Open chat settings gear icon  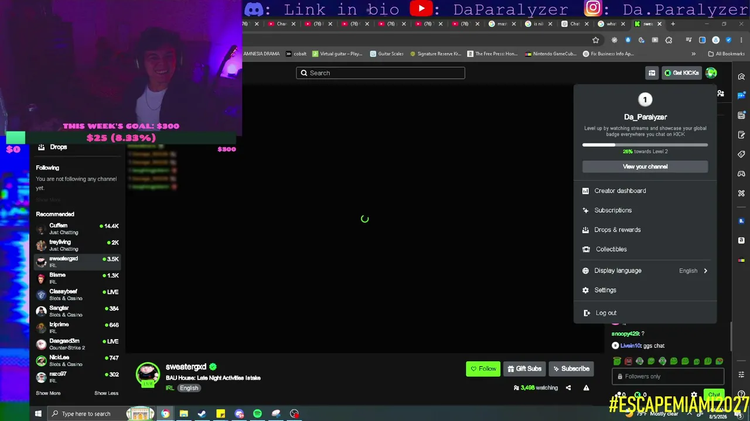(x=694, y=395)
